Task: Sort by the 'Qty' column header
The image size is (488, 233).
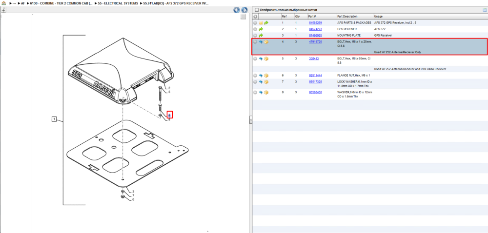Action: (x=301, y=17)
